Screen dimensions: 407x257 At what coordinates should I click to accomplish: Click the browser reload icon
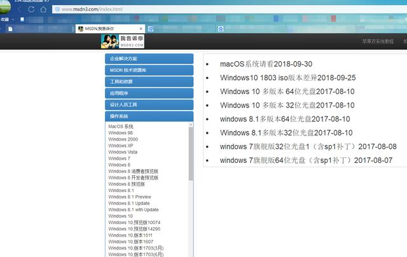tap(31, 10)
